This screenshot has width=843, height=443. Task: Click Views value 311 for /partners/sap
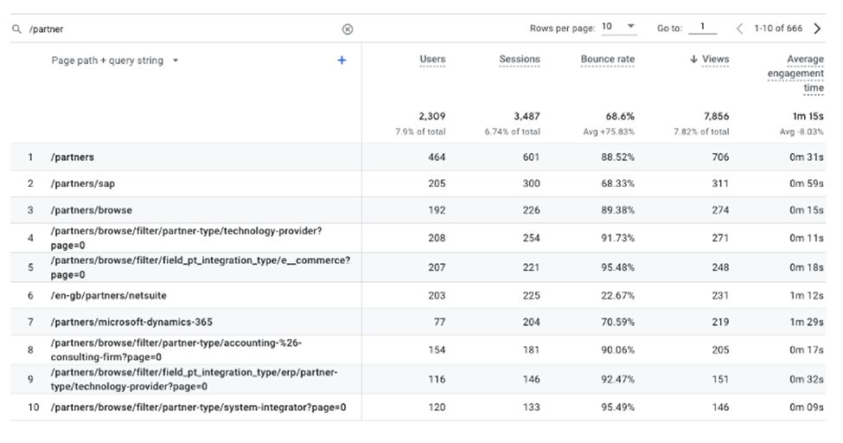click(x=720, y=183)
